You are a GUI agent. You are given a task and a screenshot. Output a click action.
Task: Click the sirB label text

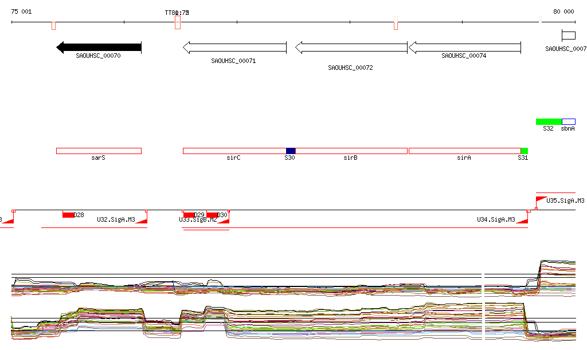coord(350,158)
